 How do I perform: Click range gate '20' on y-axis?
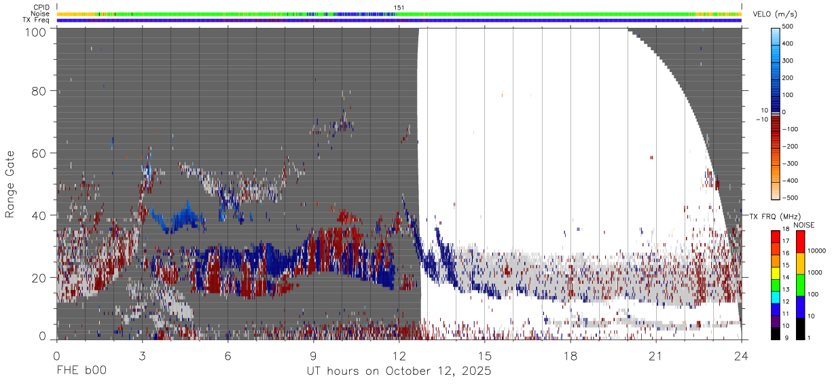[40, 278]
